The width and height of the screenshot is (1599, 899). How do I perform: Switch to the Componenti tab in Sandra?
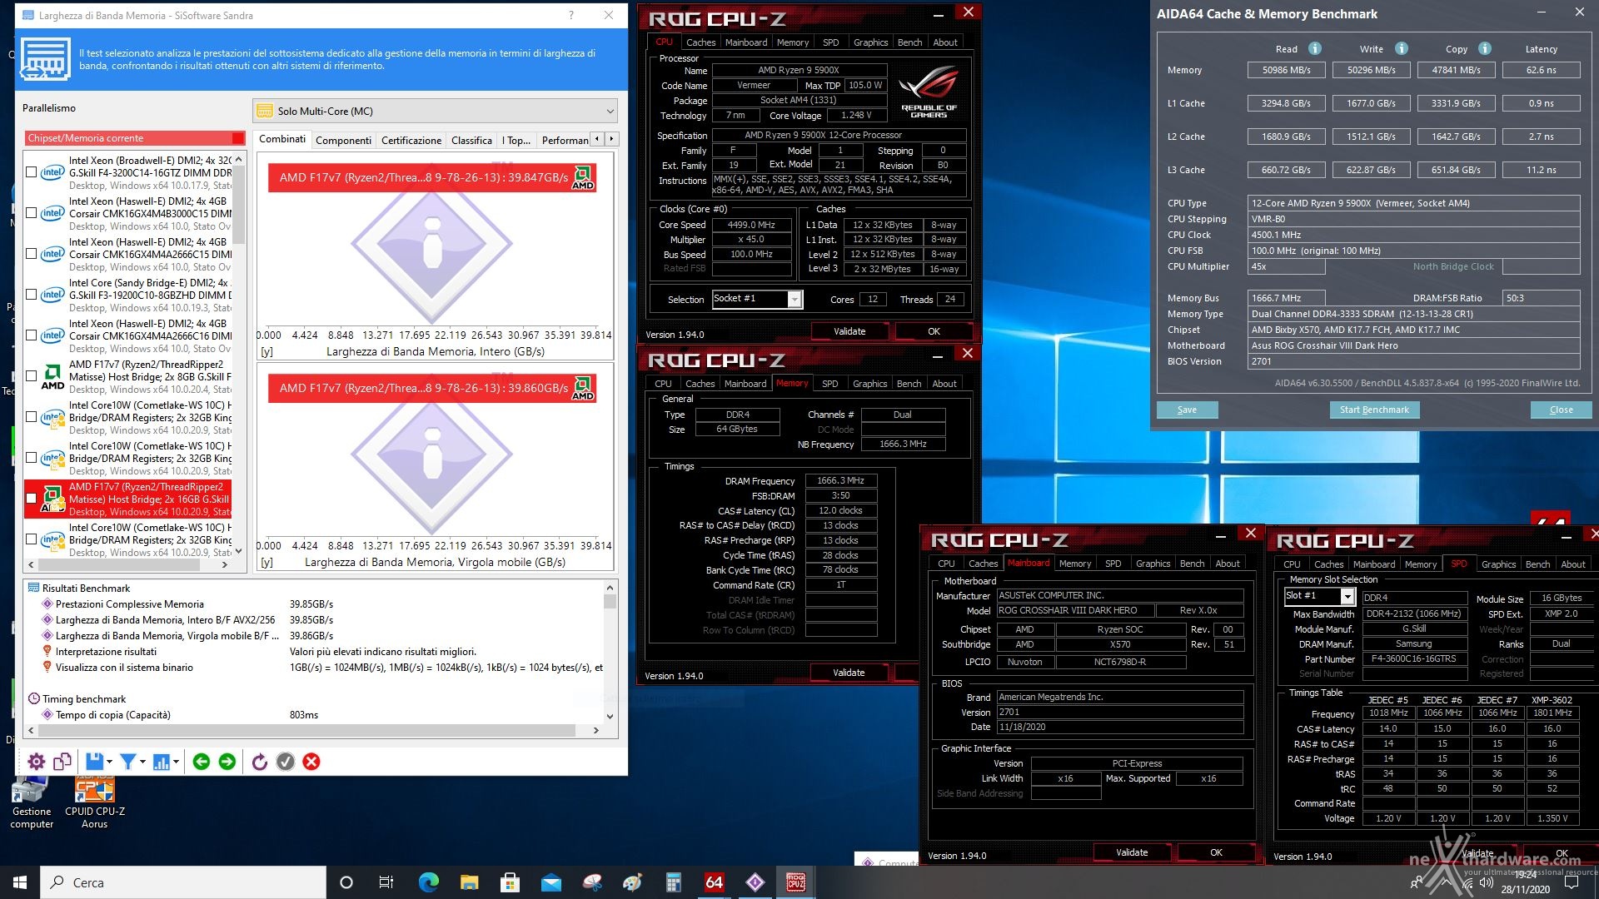click(343, 140)
